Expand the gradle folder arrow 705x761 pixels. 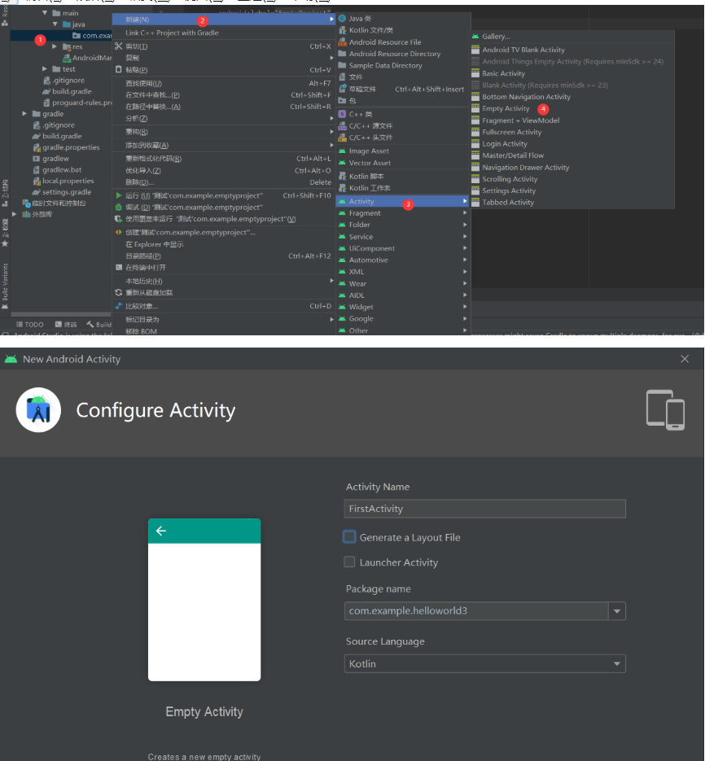[x=24, y=114]
